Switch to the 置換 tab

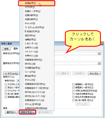(15, 49)
